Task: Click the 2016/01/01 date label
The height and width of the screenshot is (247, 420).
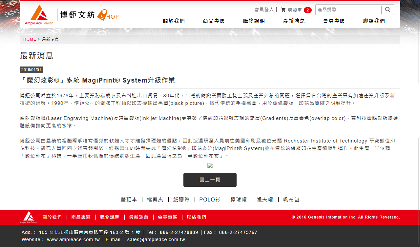Action: pos(31,70)
